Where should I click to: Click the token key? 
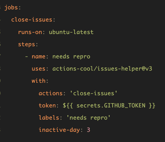(47, 105)
